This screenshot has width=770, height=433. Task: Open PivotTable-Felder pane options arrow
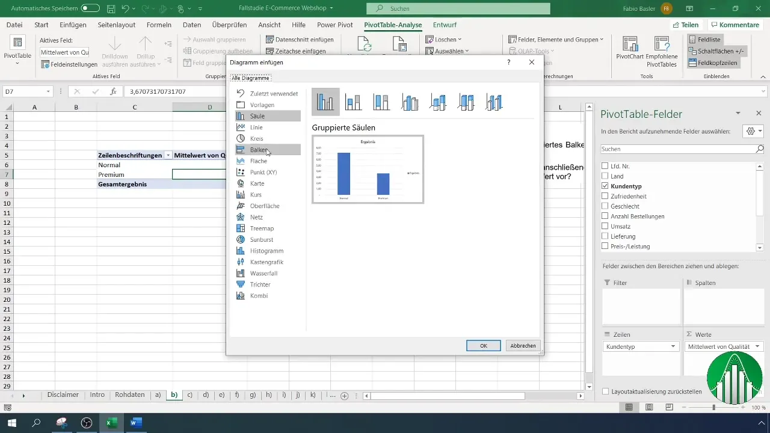click(738, 114)
